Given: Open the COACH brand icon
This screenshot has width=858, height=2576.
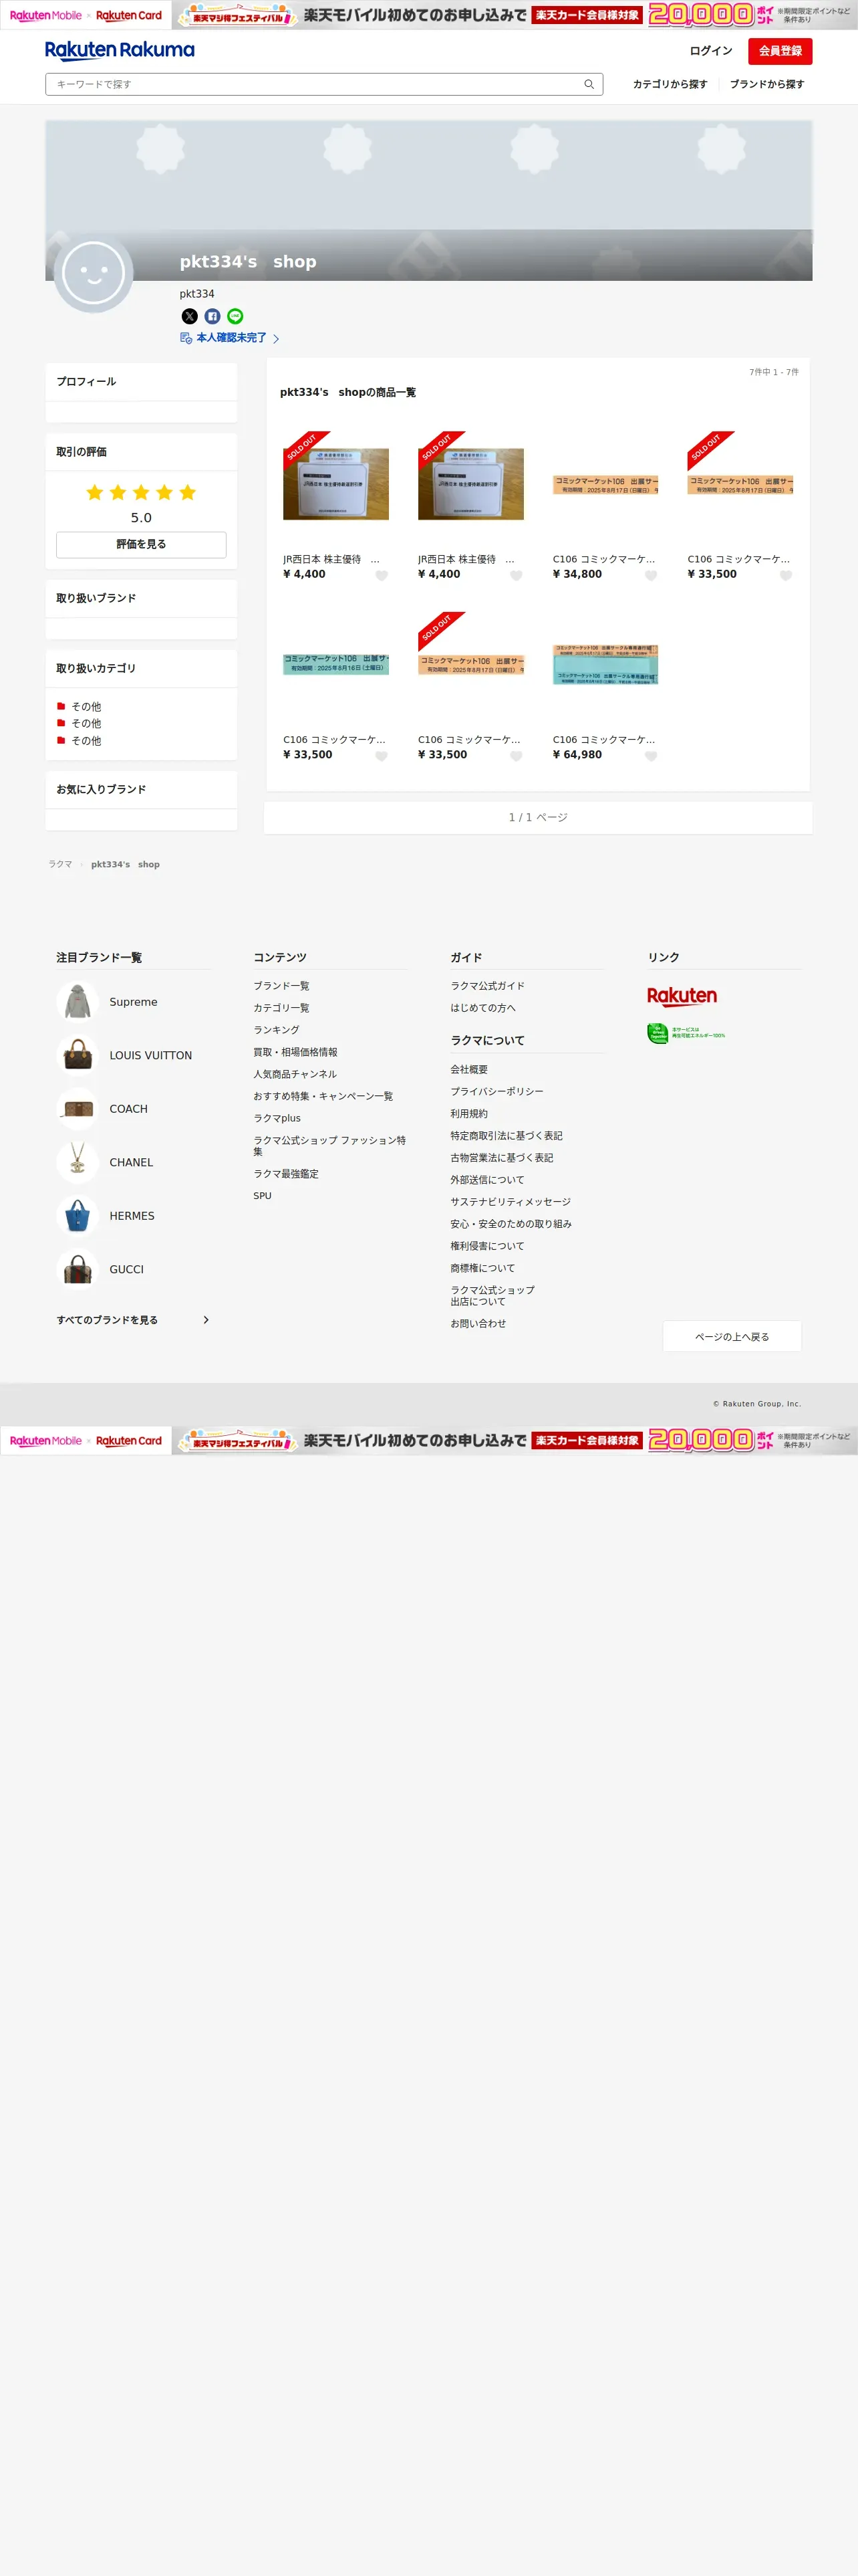Looking at the screenshot, I should (78, 1109).
